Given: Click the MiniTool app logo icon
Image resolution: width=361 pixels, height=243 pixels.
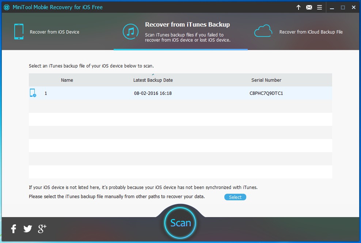Looking at the screenshot, I should 7,7.
